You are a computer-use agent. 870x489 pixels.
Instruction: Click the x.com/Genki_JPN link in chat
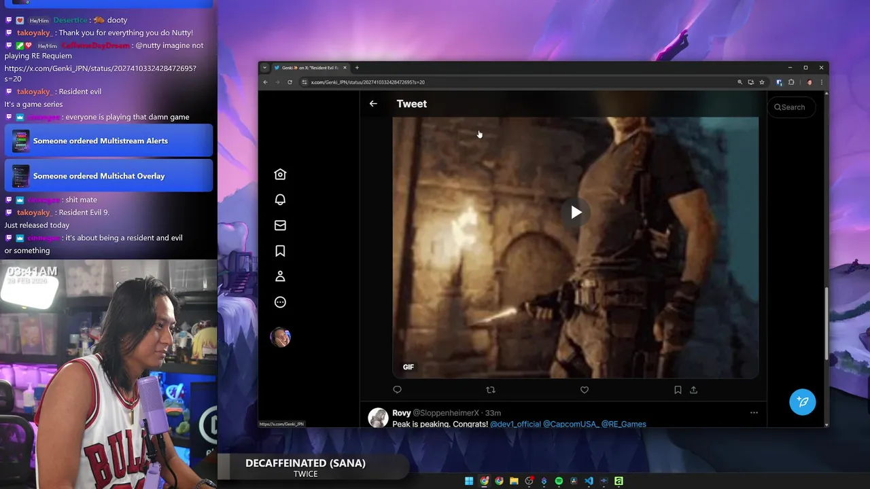tap(100, 73)
